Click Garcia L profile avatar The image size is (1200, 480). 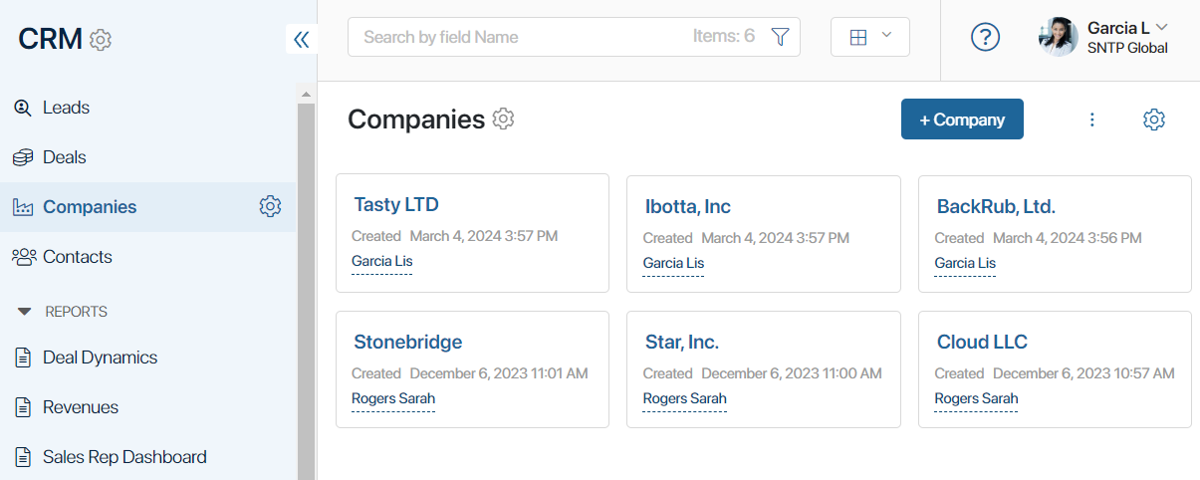[x=1058, y=37]
